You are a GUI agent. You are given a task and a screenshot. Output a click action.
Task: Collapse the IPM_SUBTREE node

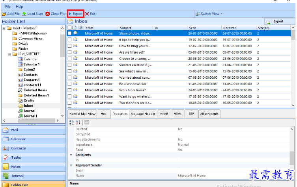point(9,54)
